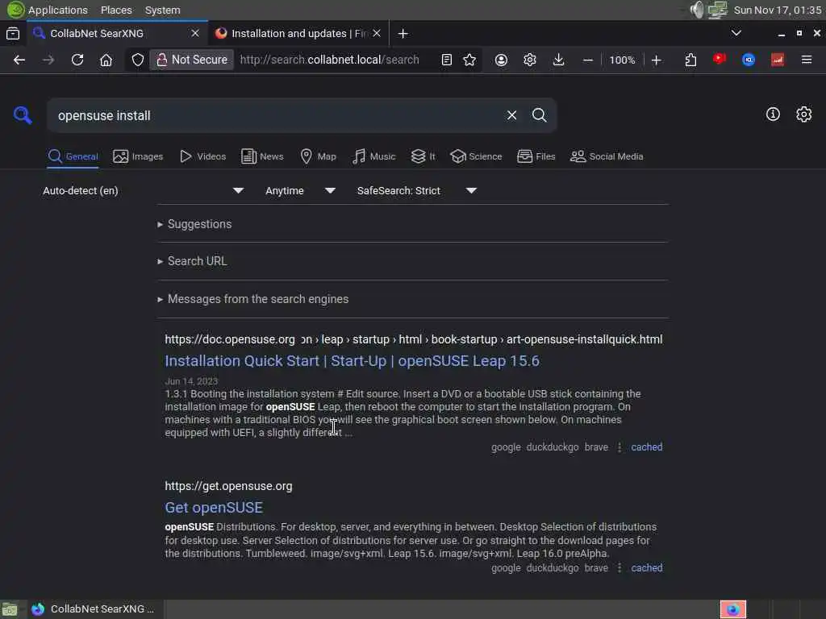Image resolution: width=826 pixels, height=619 pixels.
Task: Switch to Files category
Action: 536,156
